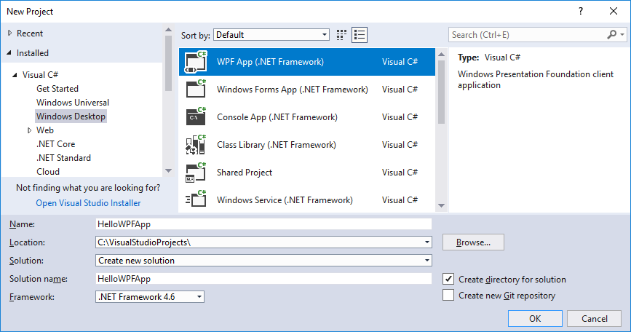Click the Windows Service template icon

pos(197,200)
